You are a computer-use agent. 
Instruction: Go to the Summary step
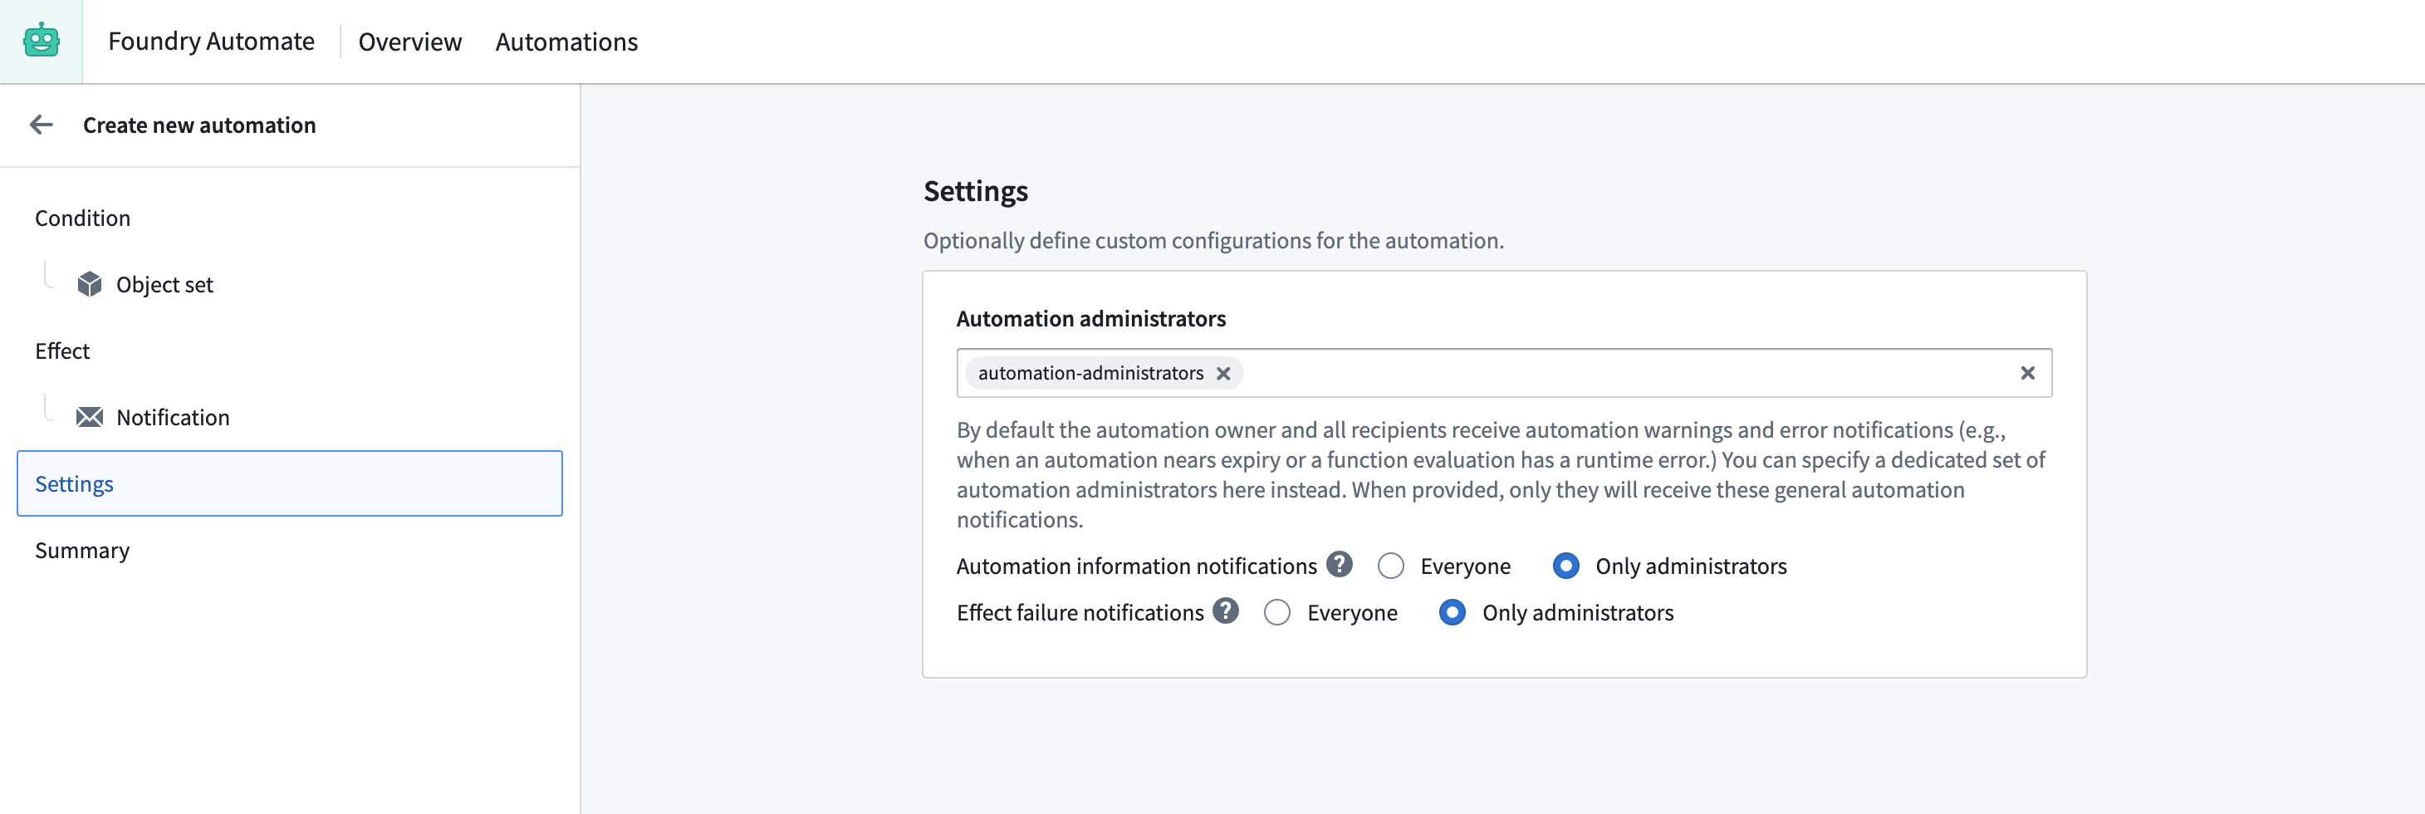pyautogui.click(x=82, y=551)
